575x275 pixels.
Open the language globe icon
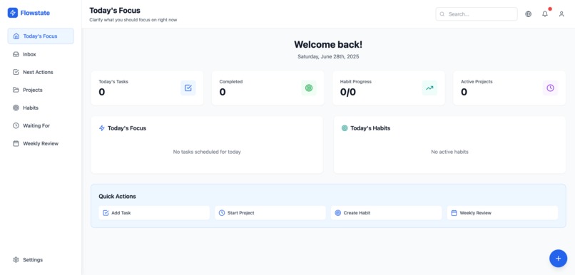(529, 14)
